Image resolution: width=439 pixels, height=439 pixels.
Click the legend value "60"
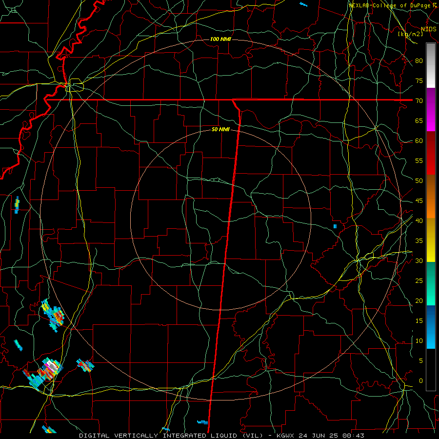tap(419, 141)
